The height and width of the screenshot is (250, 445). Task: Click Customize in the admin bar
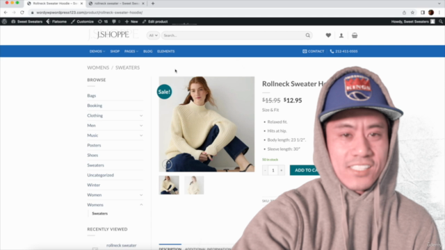click(82, 22)
